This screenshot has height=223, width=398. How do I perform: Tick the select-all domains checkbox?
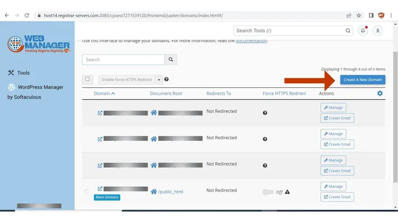(87, 79)
